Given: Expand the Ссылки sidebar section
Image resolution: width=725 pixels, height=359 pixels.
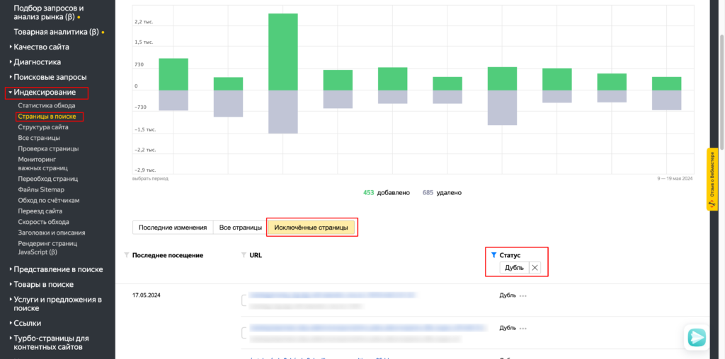Looking at the screenshot, I should pos(25,323).
